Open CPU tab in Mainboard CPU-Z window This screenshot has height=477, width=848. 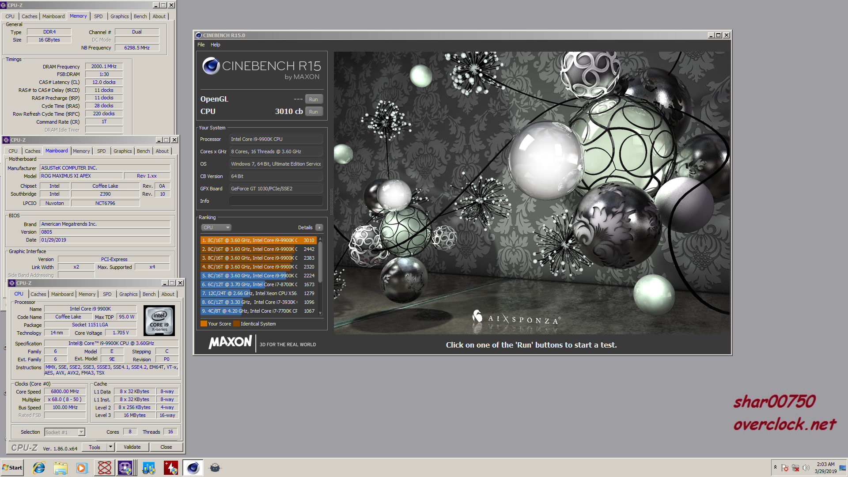tap(13, 151)
